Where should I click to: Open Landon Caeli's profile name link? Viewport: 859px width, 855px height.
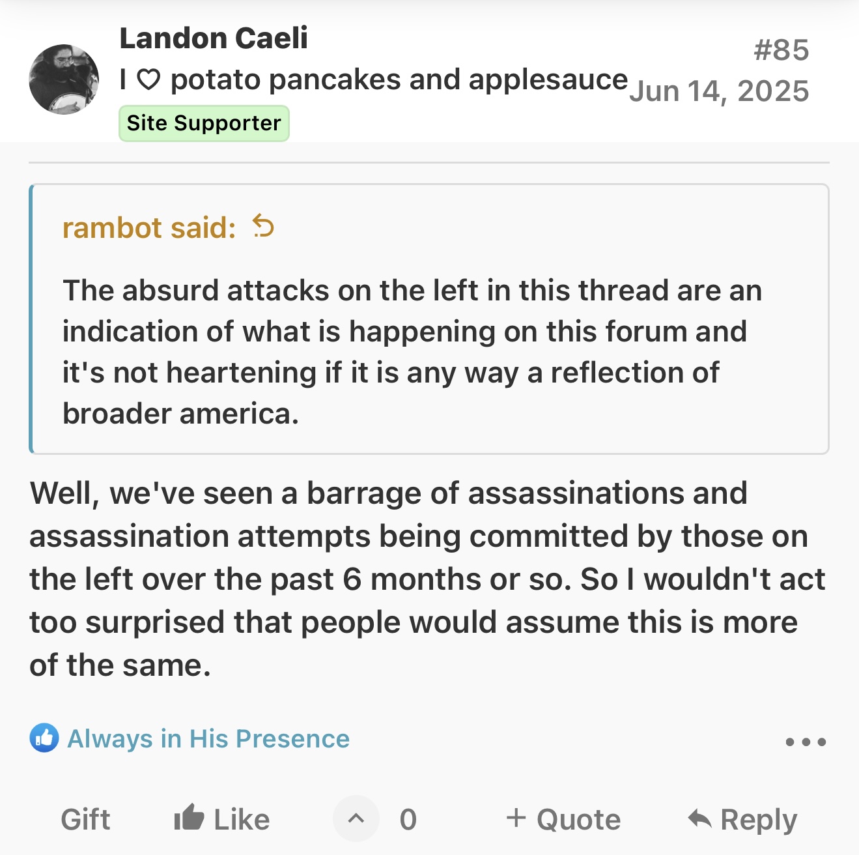(214, 38)
